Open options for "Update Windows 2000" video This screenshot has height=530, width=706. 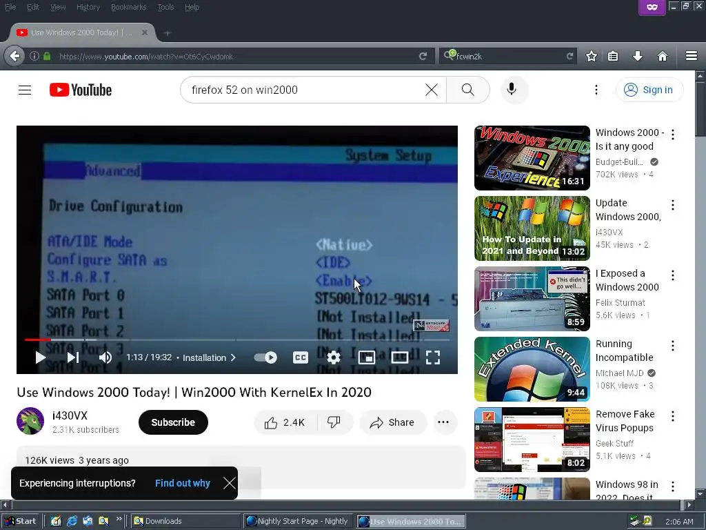pyautogui.click(x=673, y=204)
